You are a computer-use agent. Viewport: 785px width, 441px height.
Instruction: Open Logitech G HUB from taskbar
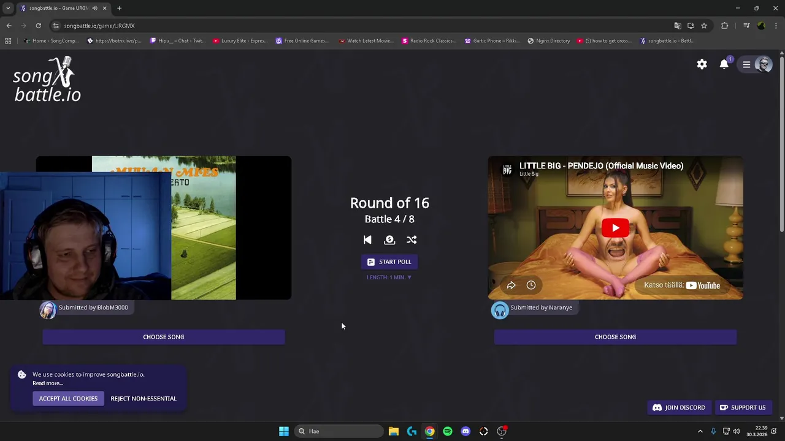point(412,431)
